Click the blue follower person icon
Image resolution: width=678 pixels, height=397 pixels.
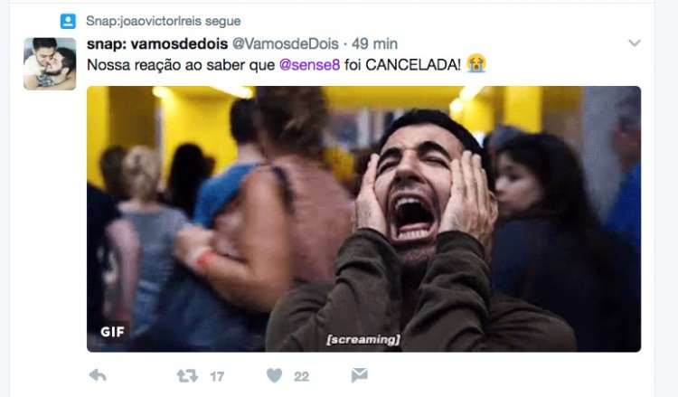pos(68,21)
